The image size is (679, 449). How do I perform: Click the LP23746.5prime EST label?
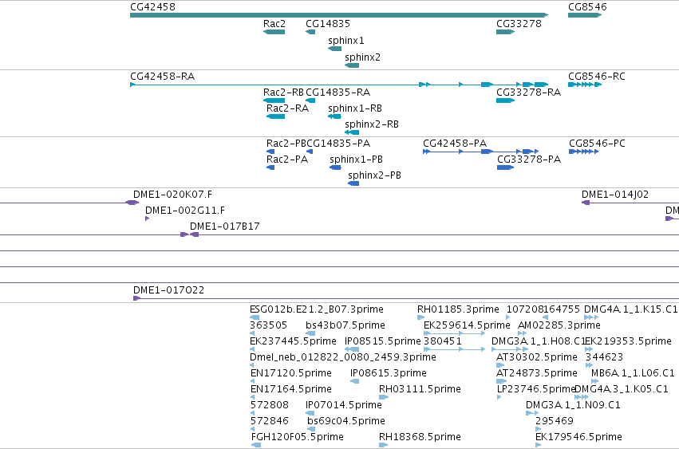pyautogui.click(x=536, y=390)
